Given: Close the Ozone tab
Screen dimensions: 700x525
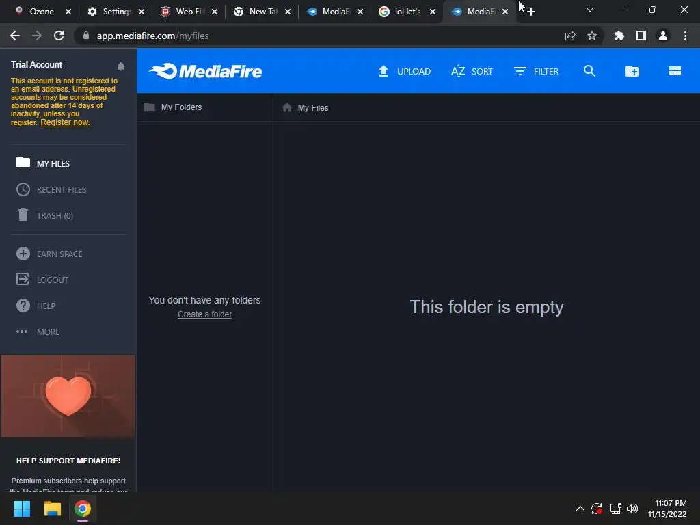Looking at the screenshot, I should click(68, 12).
